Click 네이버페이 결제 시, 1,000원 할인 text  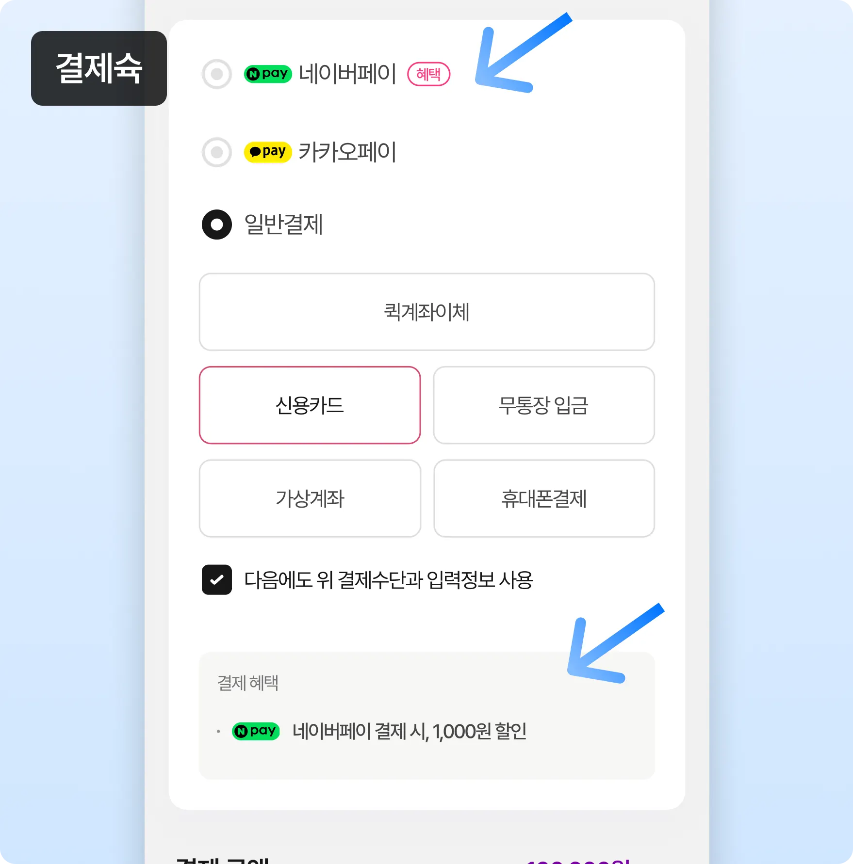click(410, 731)
